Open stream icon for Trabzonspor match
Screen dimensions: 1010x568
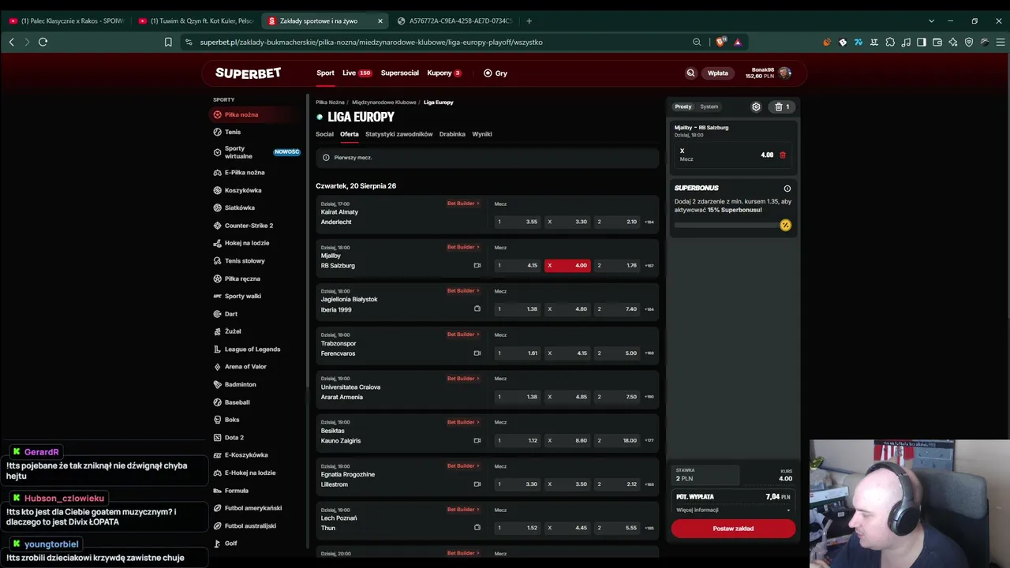[x=477, y=353]
